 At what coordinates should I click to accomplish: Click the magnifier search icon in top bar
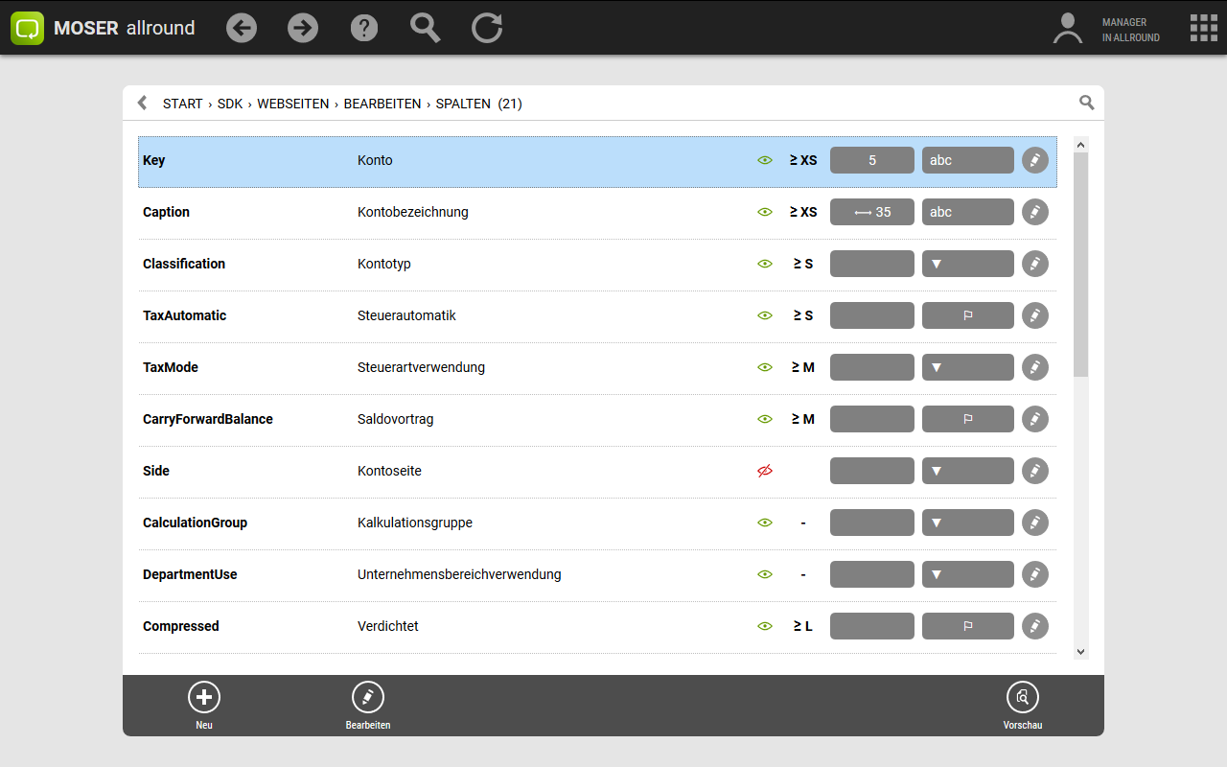[426, 28]
